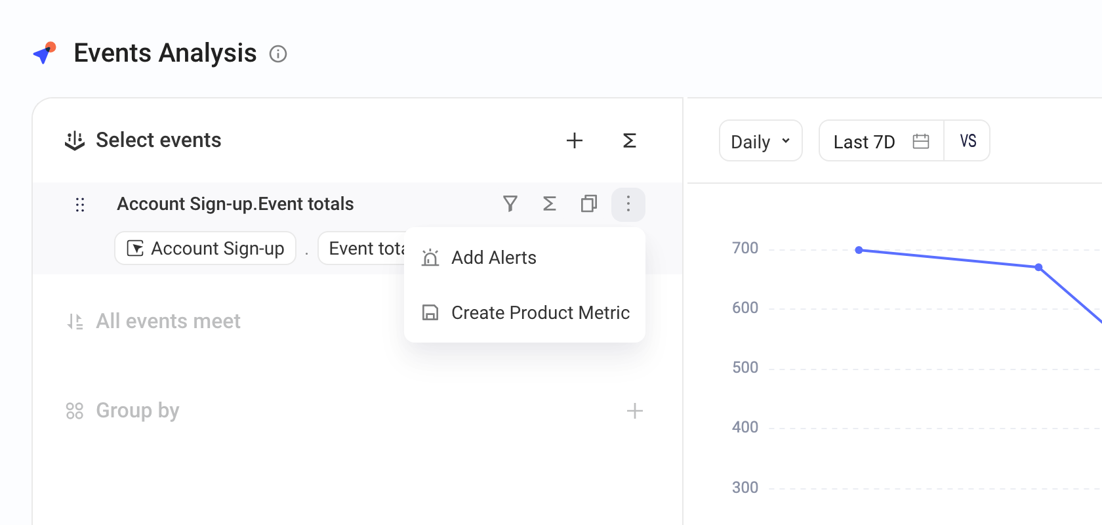The width and height of the screenshot is (1102, 525).
Task: Open the Account Sign-up event selector
Action: coord(205,249)
